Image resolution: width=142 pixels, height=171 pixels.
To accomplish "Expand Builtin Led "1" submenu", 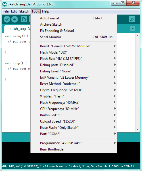I will coord(74,115).
